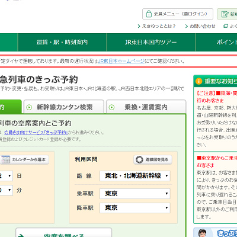Click the ring icon in 路線図を見る
This screenshot has height=237, width=237.
139,159
